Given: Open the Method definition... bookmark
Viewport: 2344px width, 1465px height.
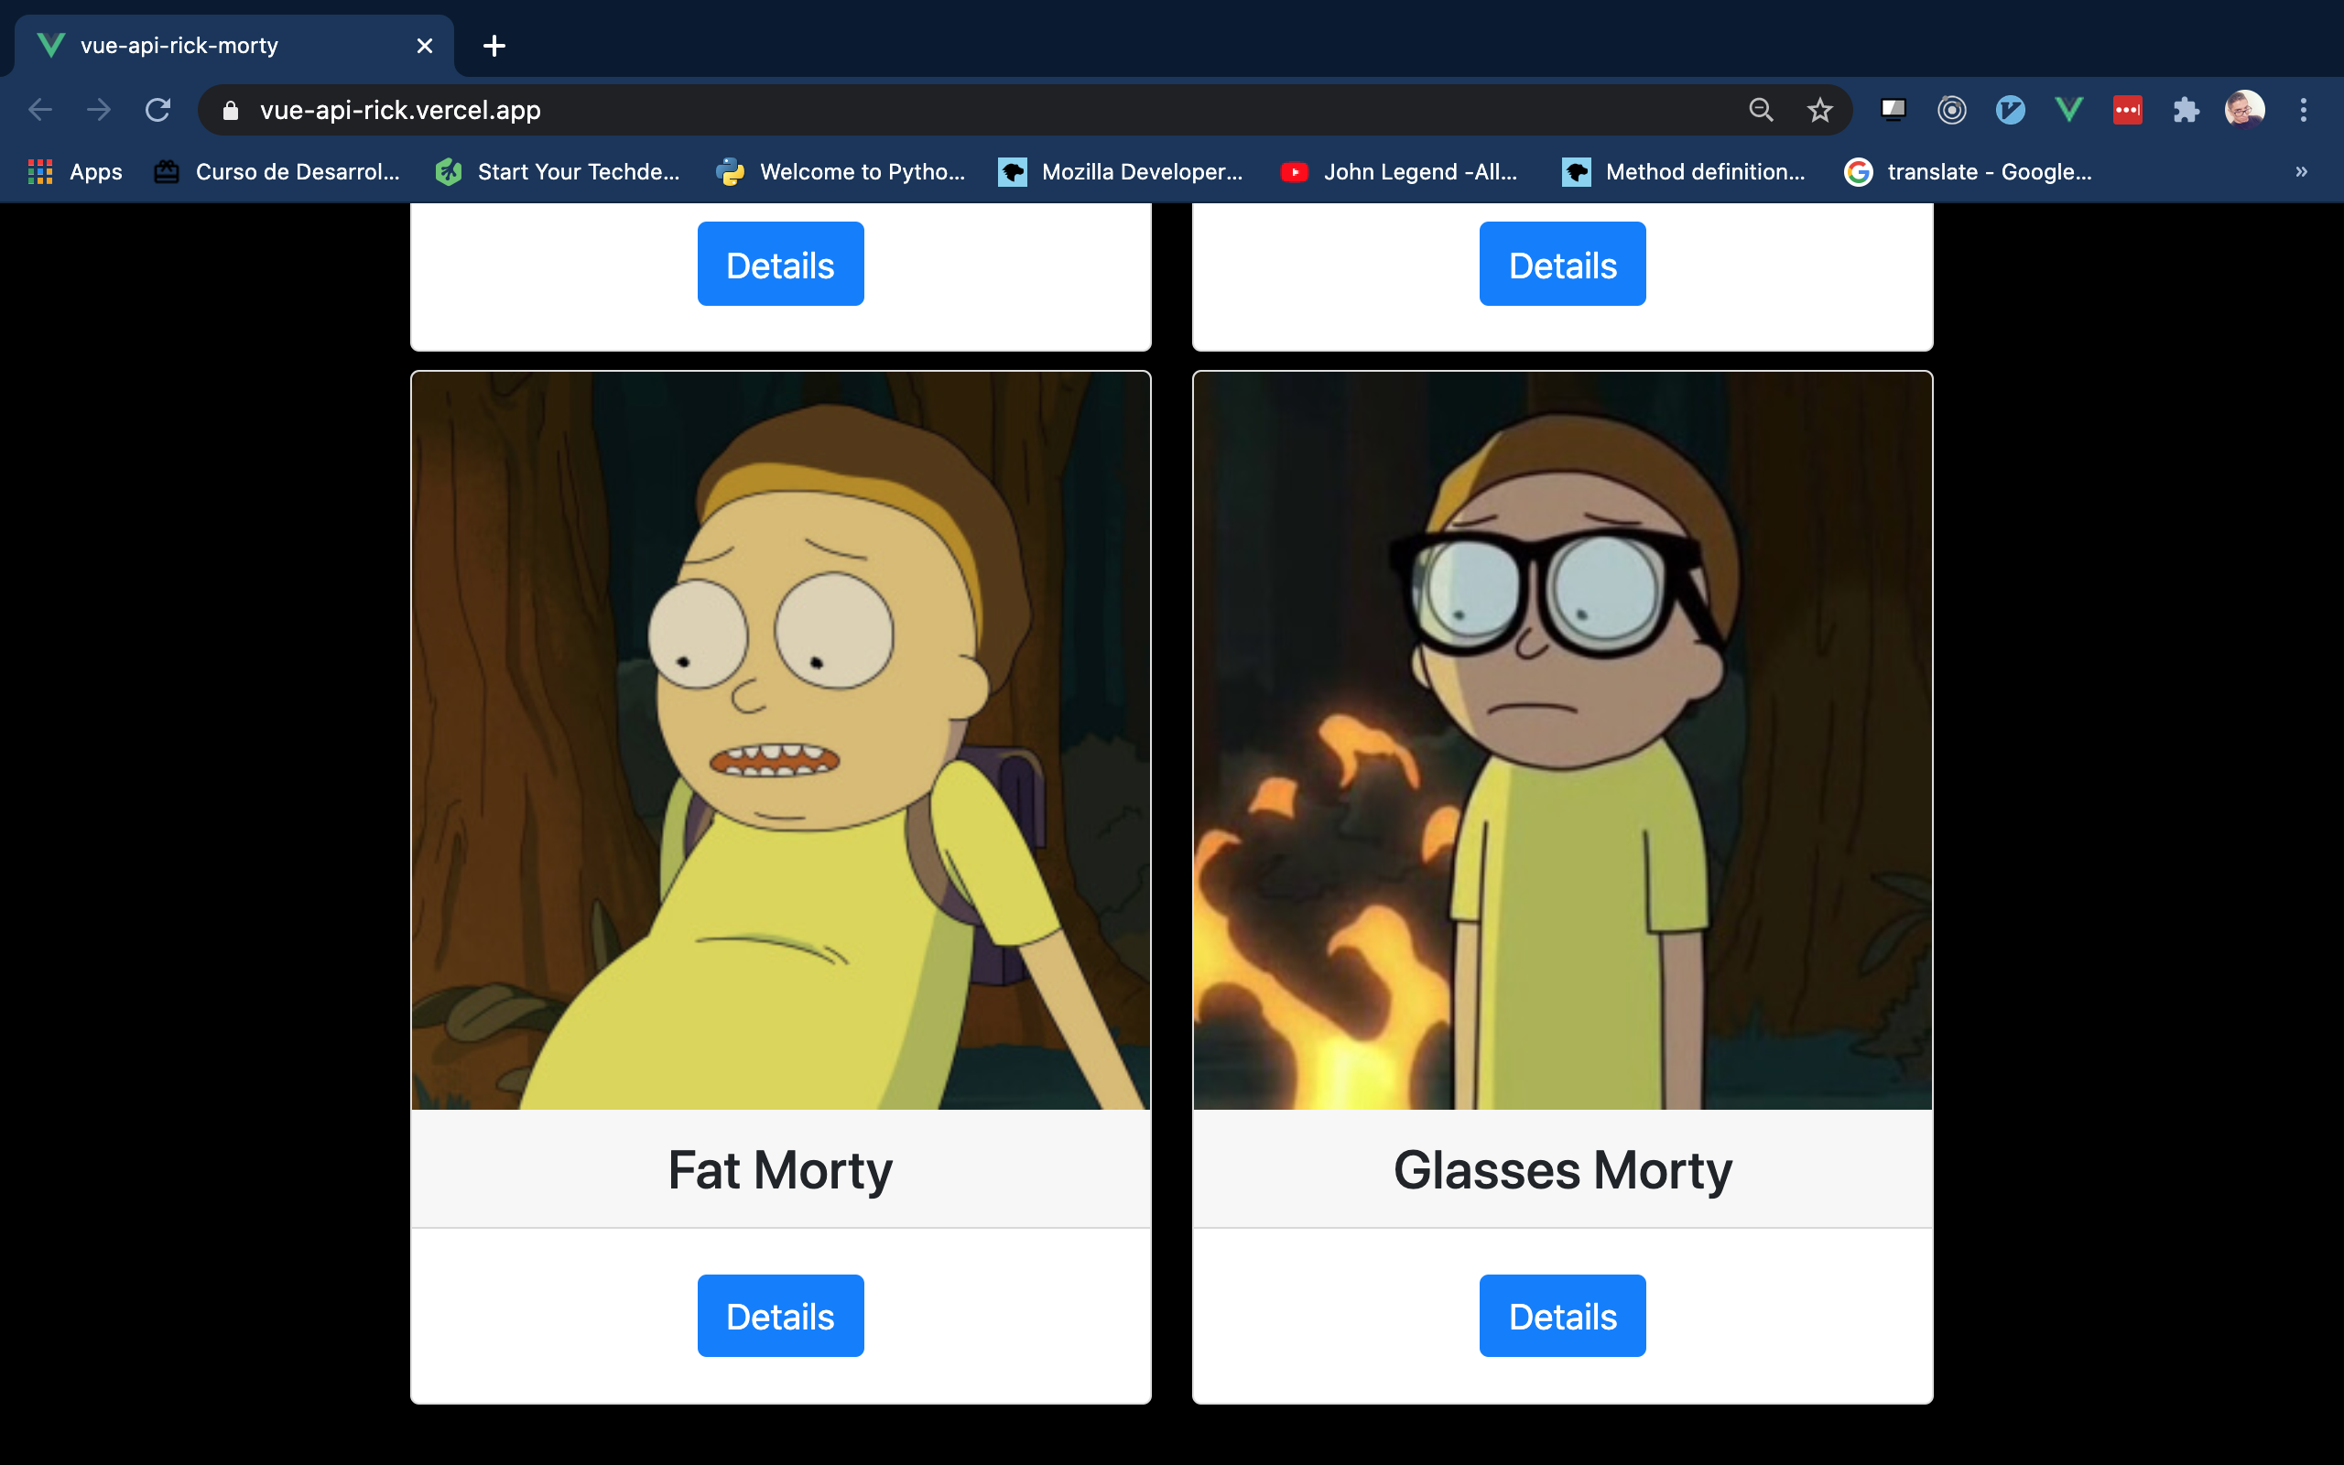Looking at the screenshot, I should 1684,171.
